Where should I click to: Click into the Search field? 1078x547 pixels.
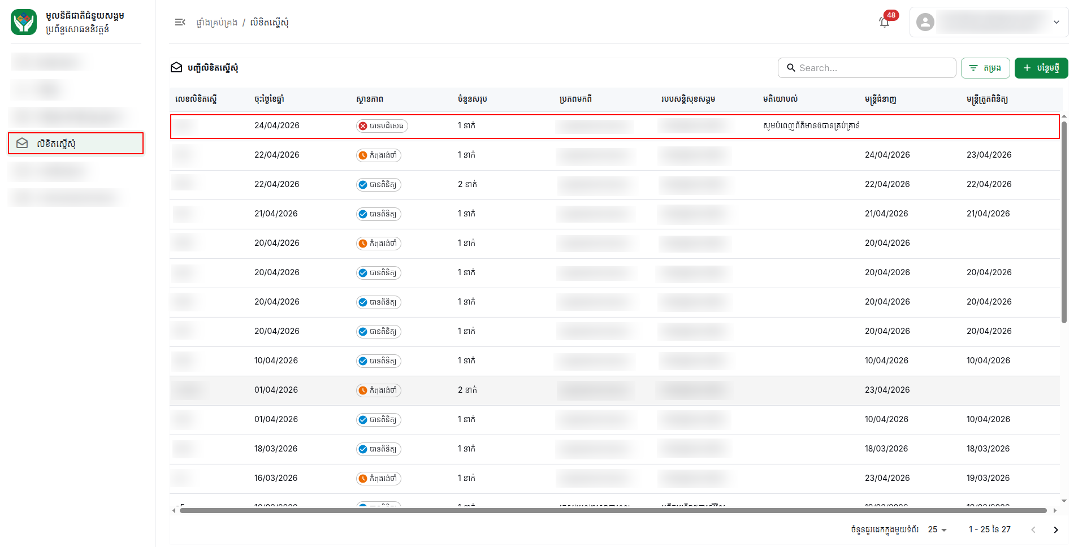point(867,68)
